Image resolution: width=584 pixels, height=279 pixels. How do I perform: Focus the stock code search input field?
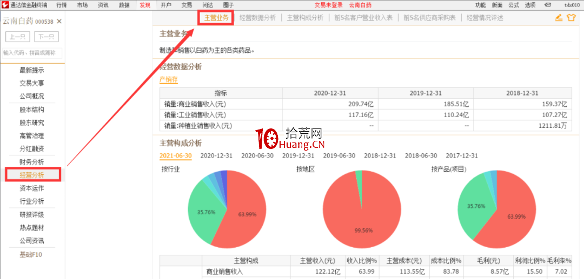(32, 53)
